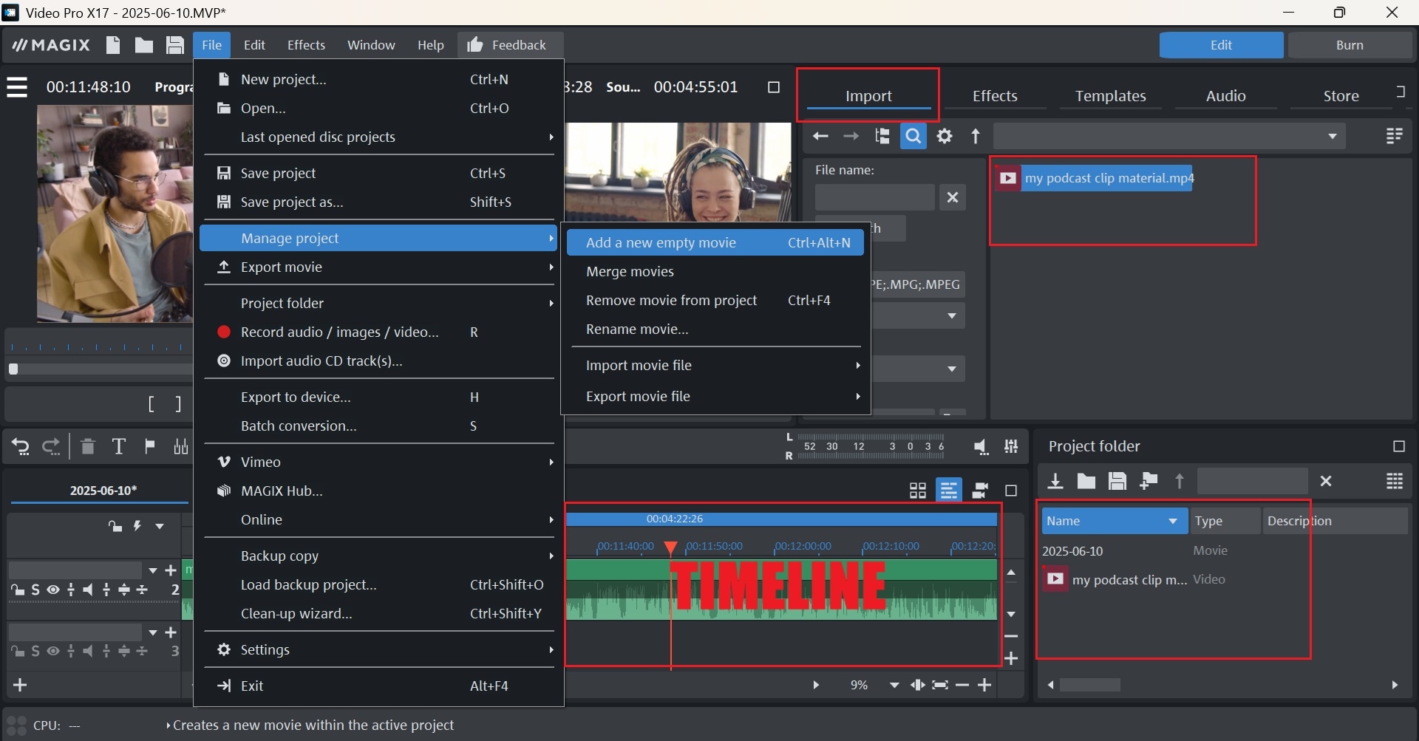
Task: Open the hamburger menu above program monitor
Action: (x=17, y=87)
